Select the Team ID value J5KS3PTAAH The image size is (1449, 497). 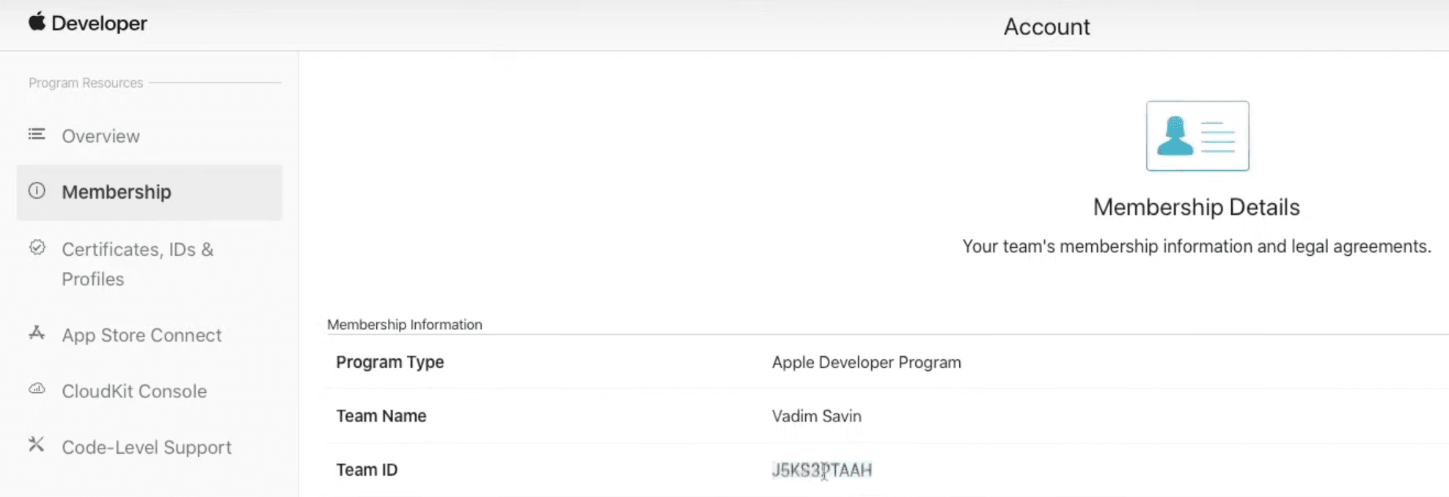pos(821,470)
